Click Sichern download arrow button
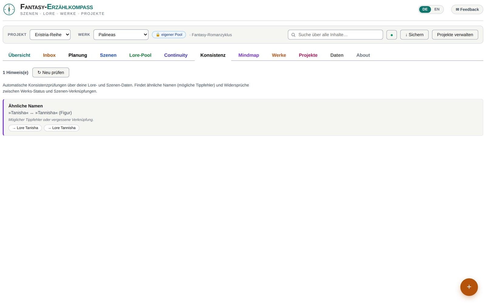The height and width of the screenshot is (304, 486). click(414, 35)
